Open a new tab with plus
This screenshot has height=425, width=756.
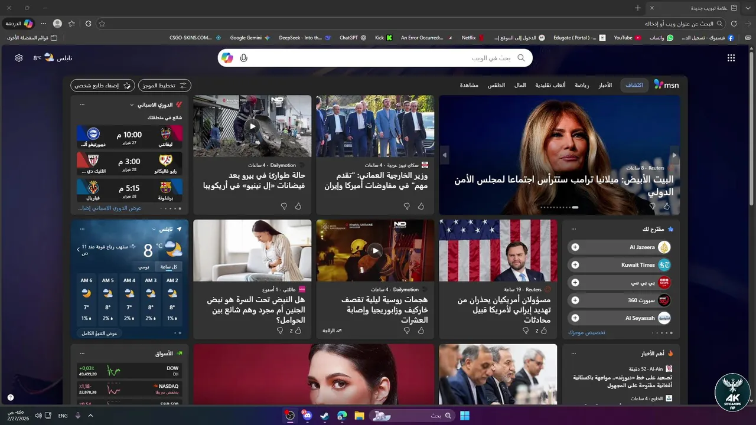(638, 8)
